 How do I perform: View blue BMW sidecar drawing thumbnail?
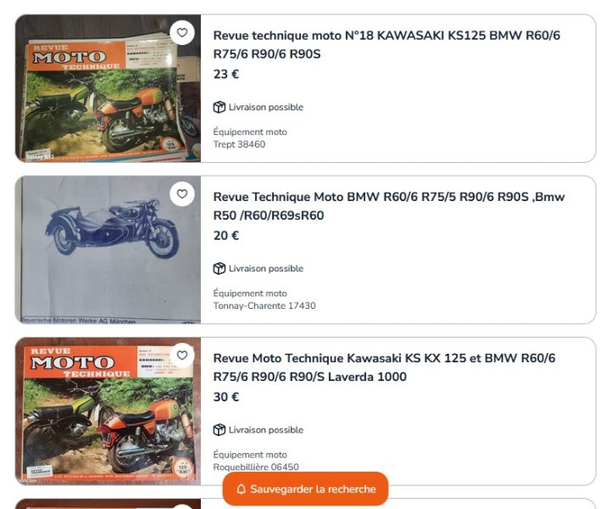[108, 249]
